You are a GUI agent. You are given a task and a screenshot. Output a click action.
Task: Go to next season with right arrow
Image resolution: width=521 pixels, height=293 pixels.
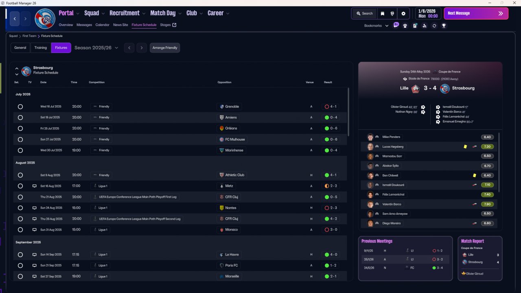pyautogui.click(x=142, y=48)
